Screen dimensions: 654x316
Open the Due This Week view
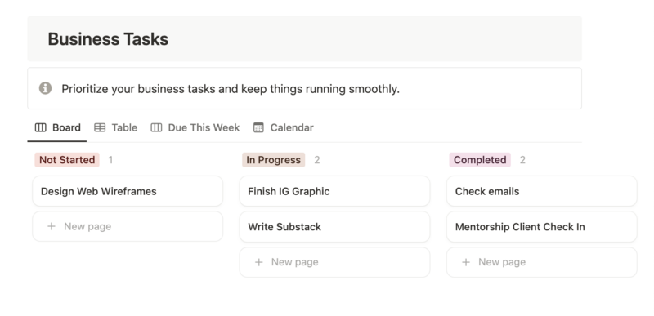coord(195,127)
